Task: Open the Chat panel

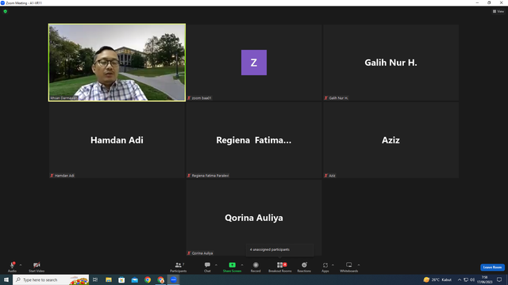Action: [x=207, y=267]
